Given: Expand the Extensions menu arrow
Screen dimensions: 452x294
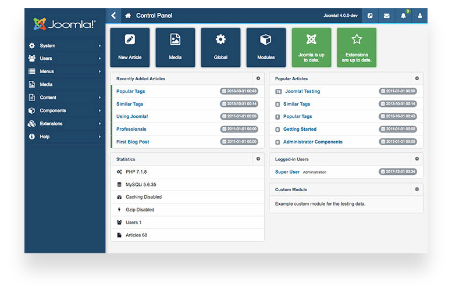Looking at the screenshot, I should tap(99, 124).
